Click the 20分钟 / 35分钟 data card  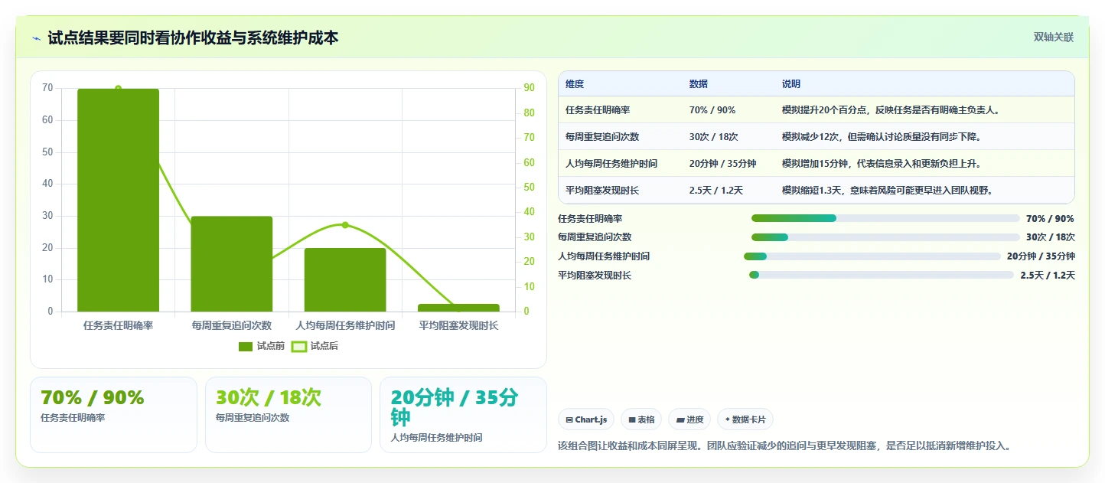[x=463, y=414]
